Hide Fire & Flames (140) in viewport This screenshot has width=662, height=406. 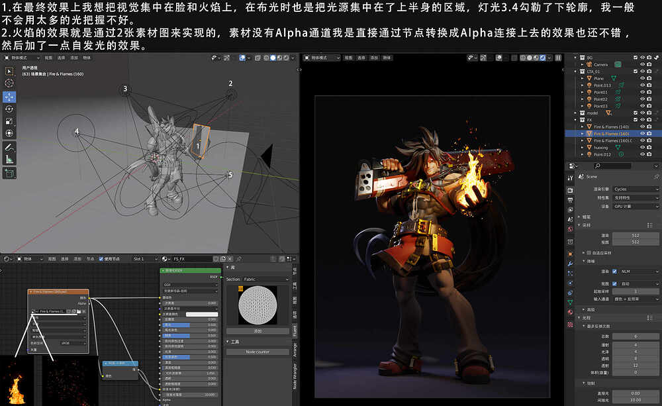643,127
